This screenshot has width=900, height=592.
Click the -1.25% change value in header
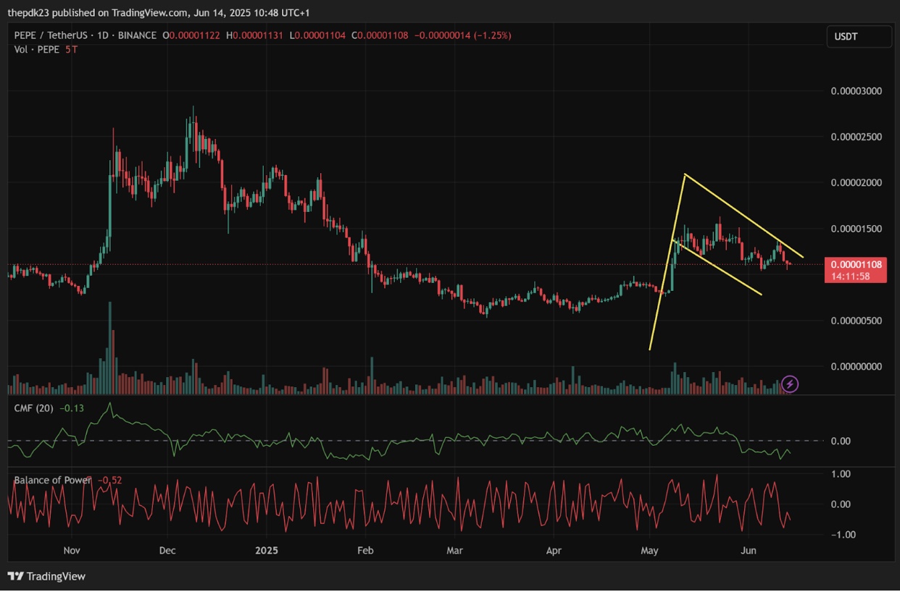click(492, 35)
